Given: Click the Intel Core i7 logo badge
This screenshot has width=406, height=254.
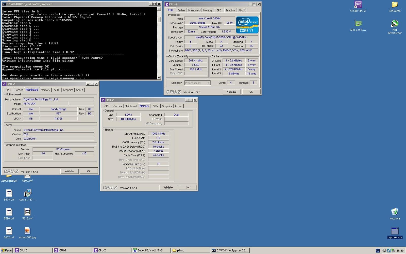Looking at the screenshot, I should [x=247, y=25].
